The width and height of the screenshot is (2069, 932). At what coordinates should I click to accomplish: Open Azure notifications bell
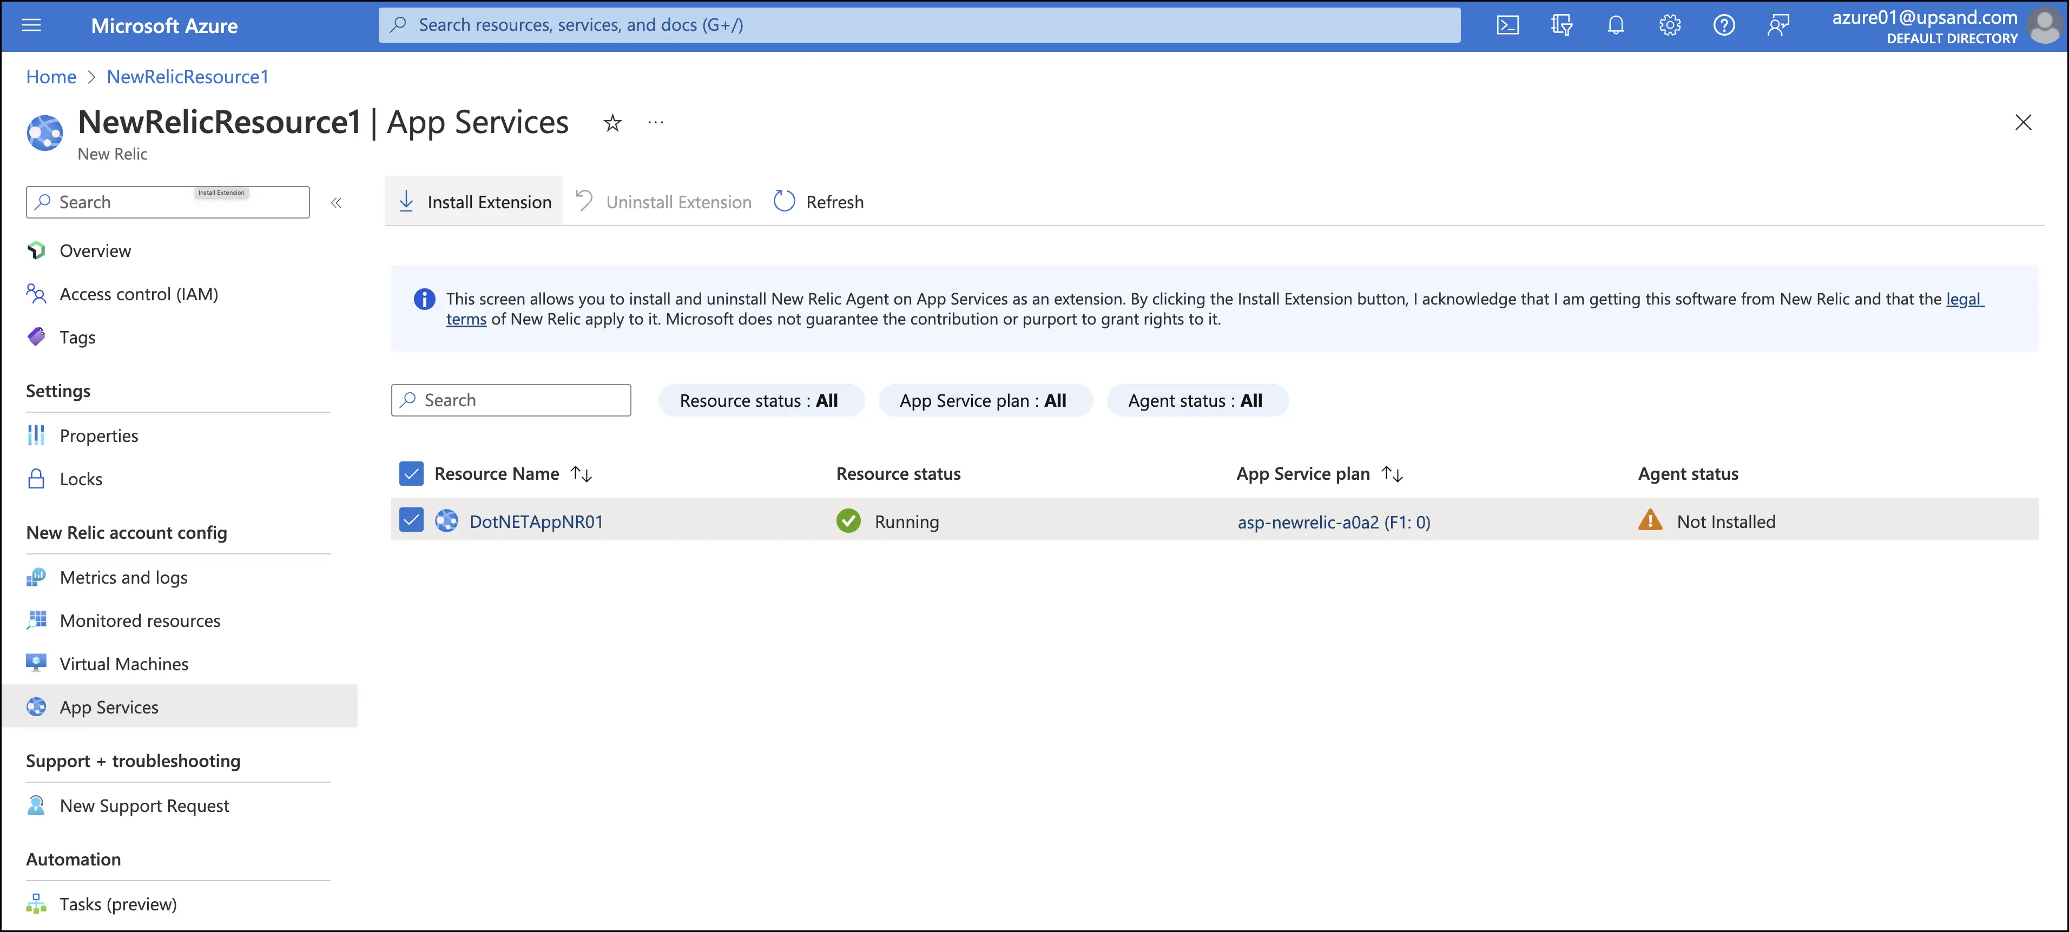pyautogui.click(x=1615, y=25)
